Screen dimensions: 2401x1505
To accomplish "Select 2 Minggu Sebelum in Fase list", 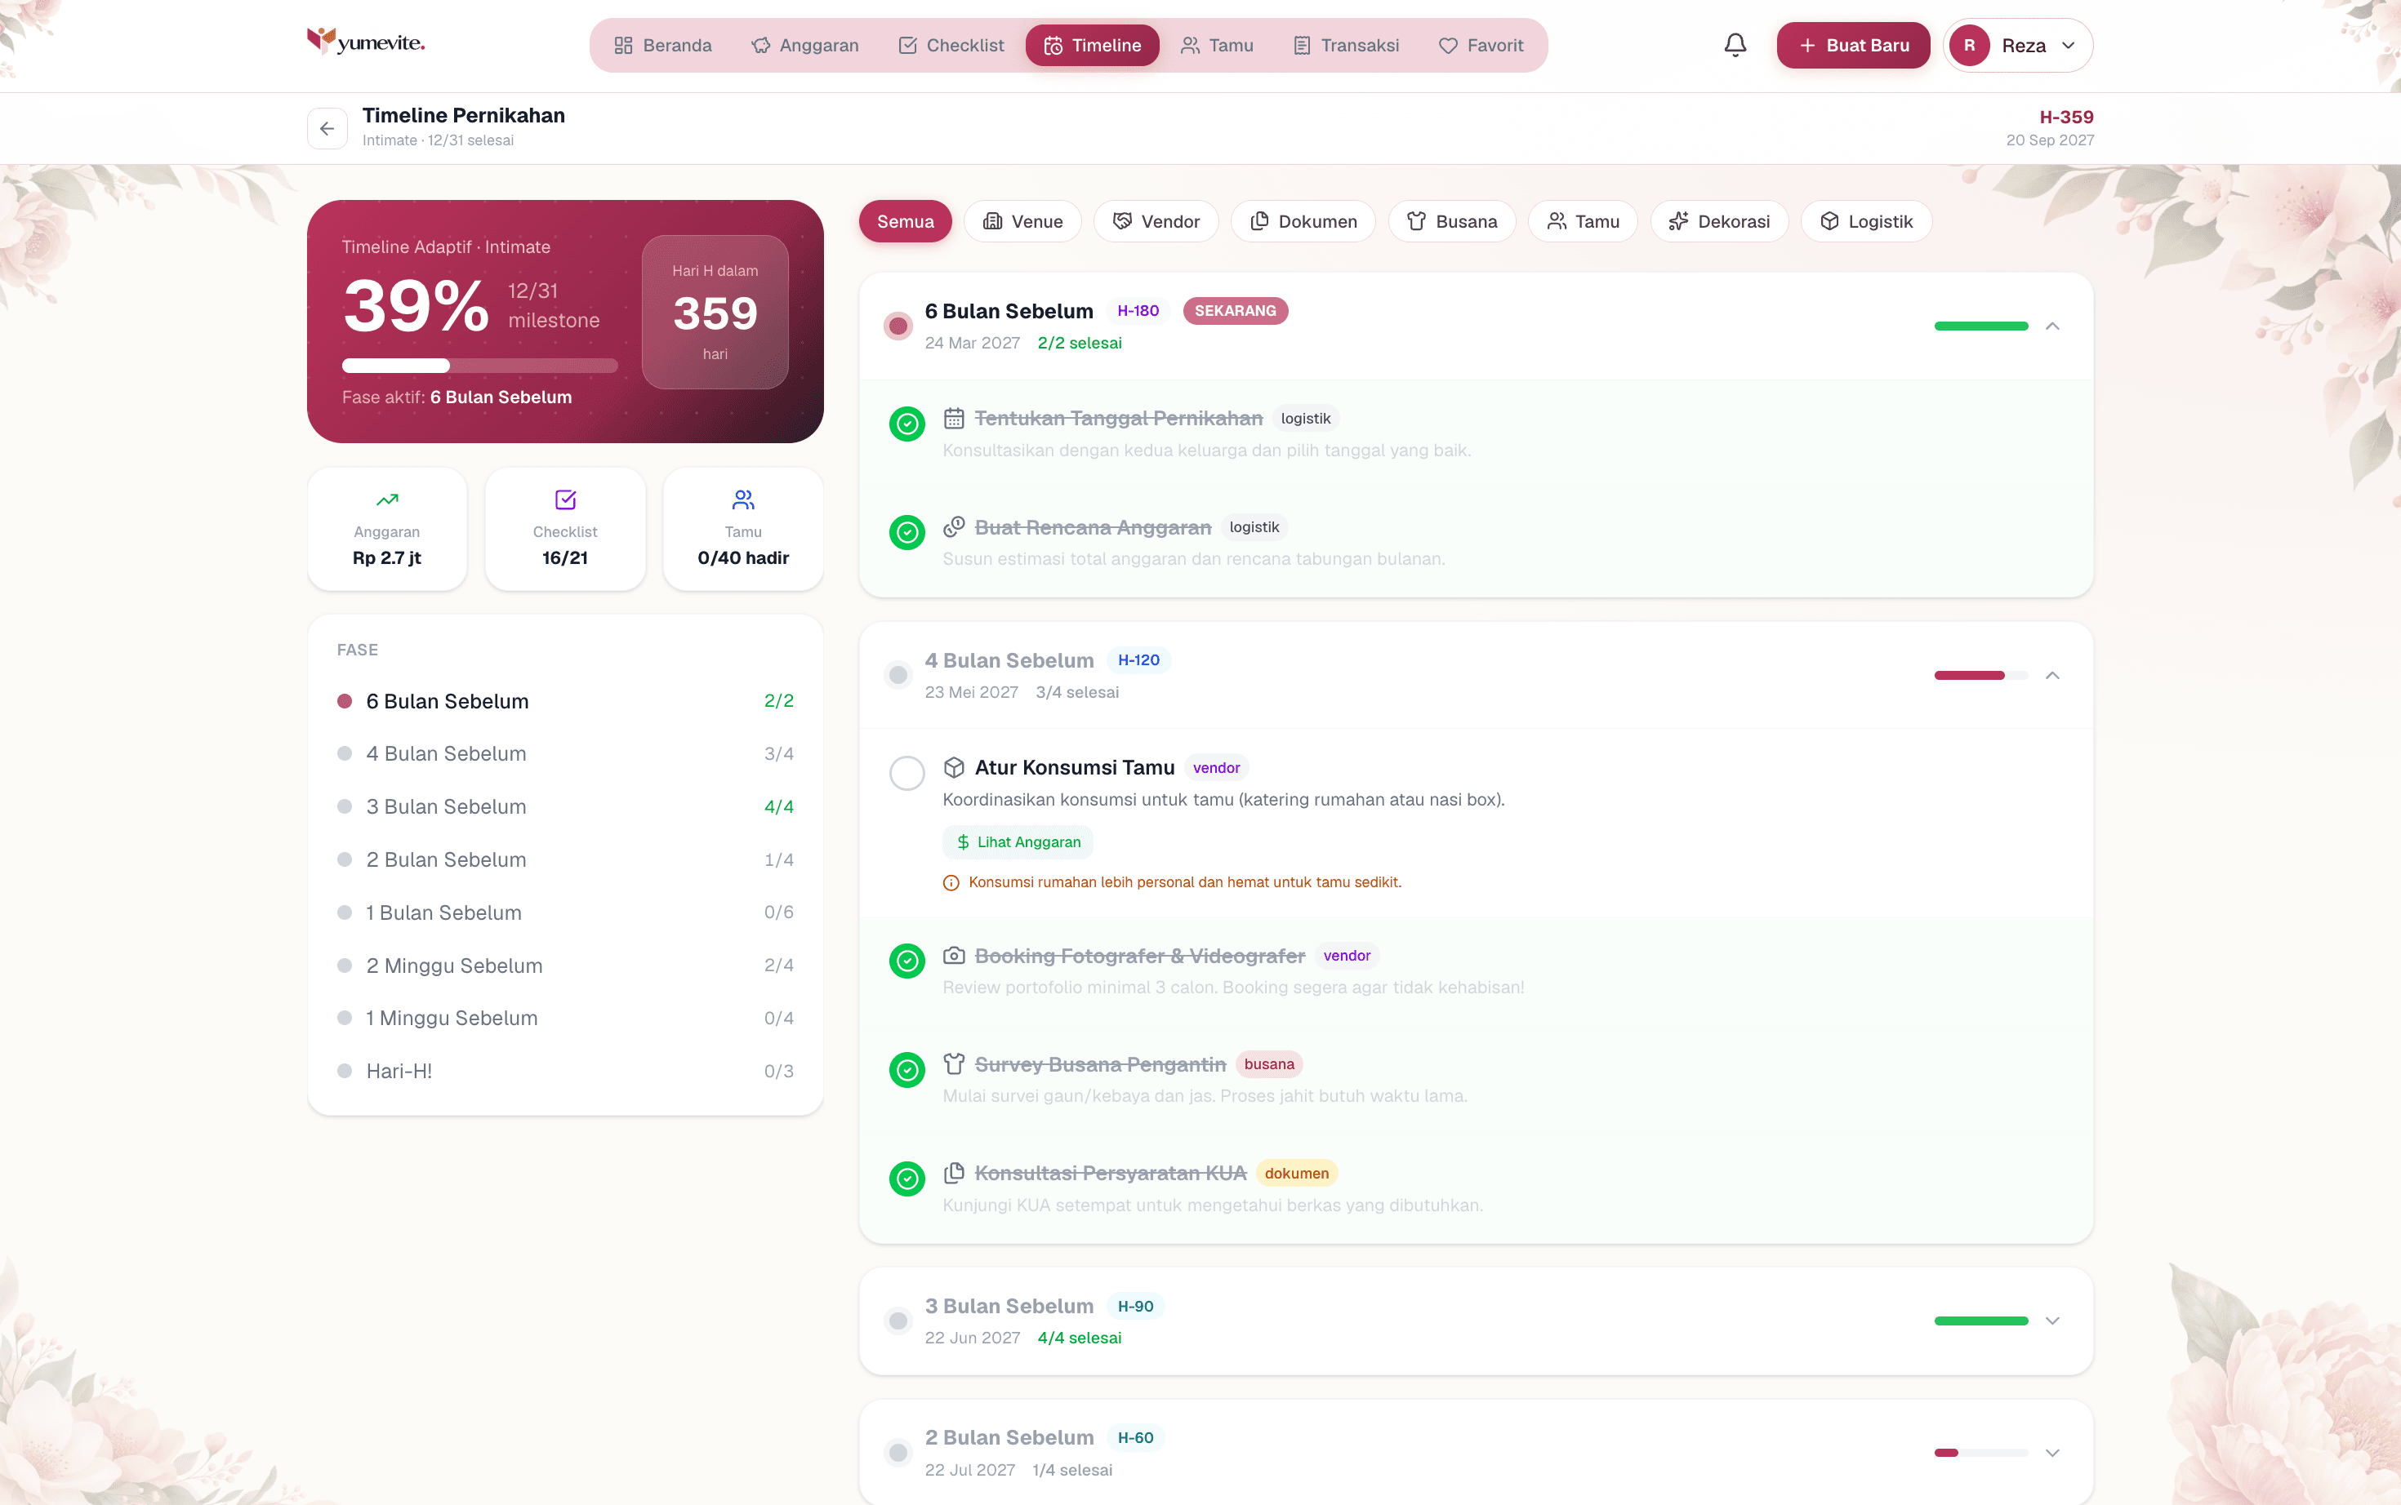I will [566, 965].
